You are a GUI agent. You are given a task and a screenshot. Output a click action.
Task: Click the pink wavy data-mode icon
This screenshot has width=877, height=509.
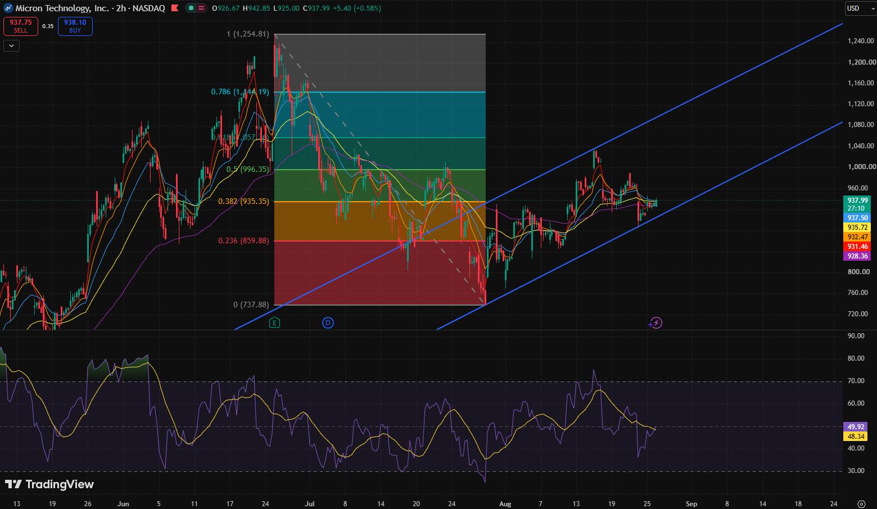(x=201, y=8)
